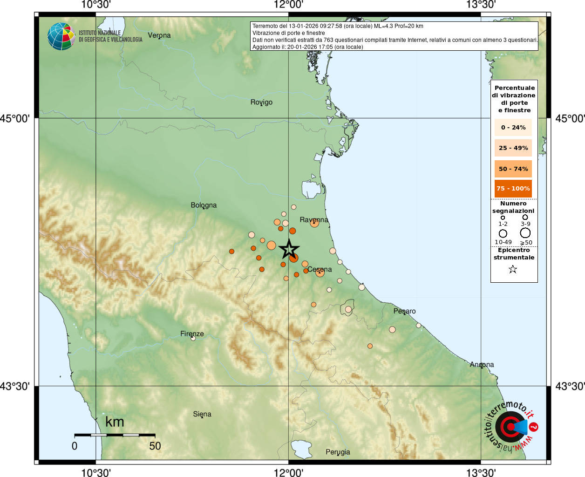Click the 10-49 reports circle in legend

click(x=503, y=233)
